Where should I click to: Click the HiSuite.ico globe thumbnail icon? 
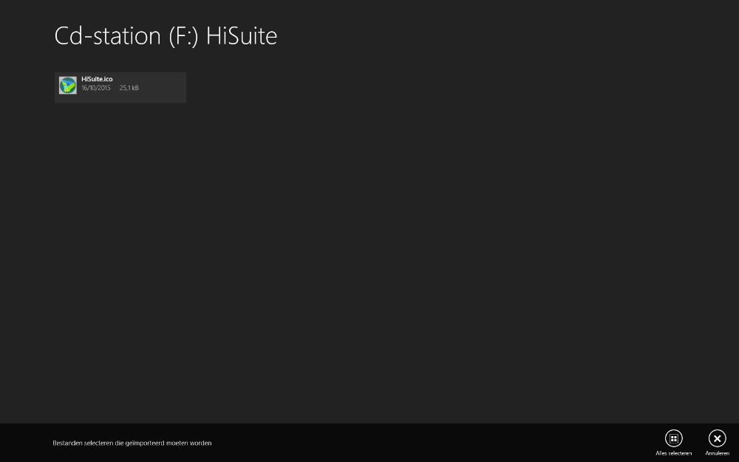[x=68, y=86]
